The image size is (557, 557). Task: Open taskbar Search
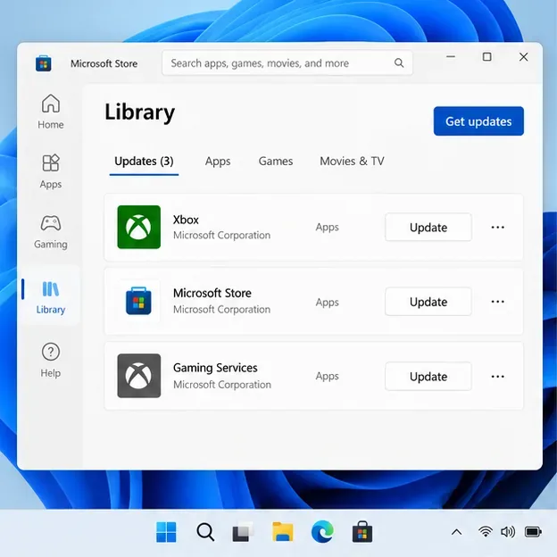[x=205, y=532]
